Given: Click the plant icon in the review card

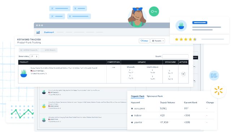Looking at the screenshot, I should coord(181,25).
